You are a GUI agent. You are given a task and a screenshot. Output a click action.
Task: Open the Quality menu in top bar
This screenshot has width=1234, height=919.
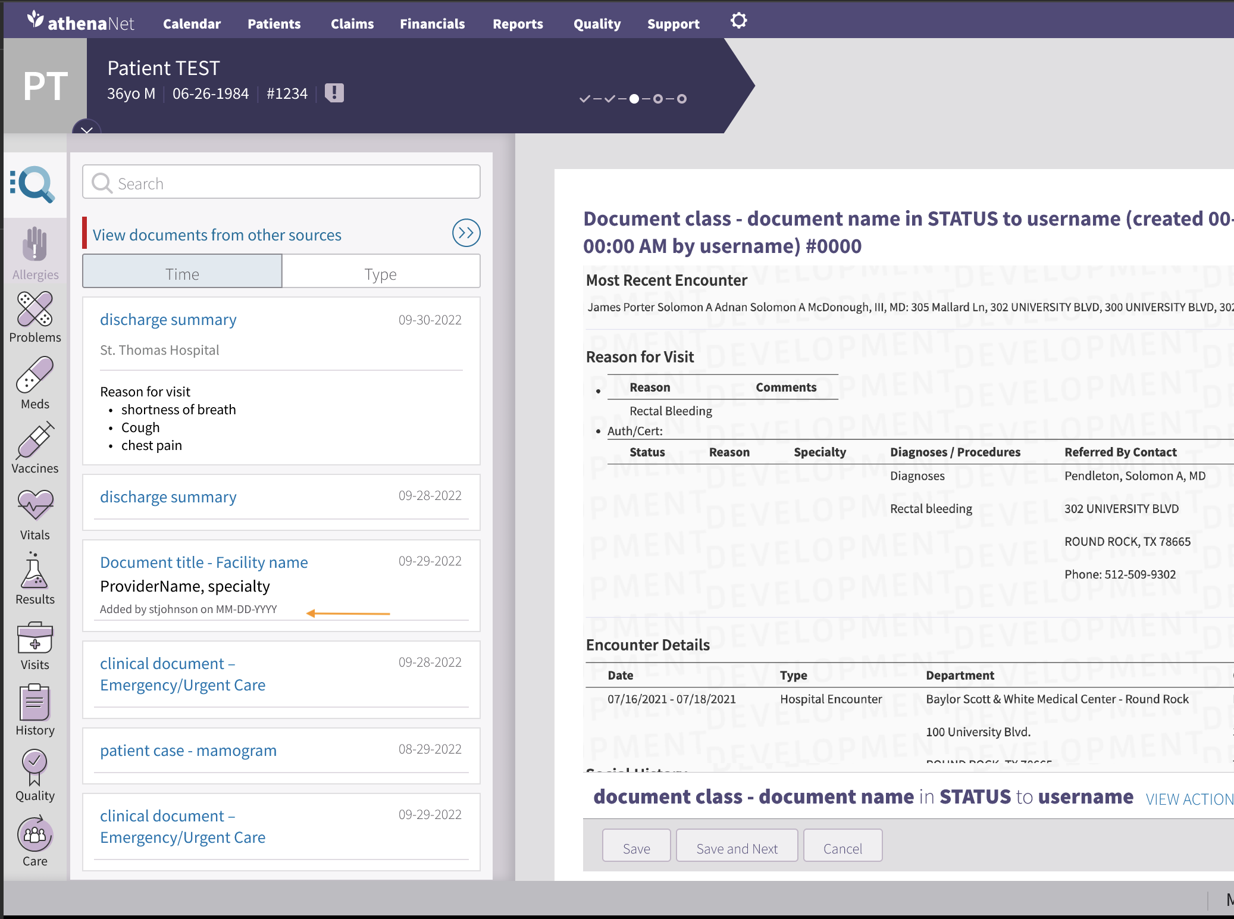pos(597,24)
